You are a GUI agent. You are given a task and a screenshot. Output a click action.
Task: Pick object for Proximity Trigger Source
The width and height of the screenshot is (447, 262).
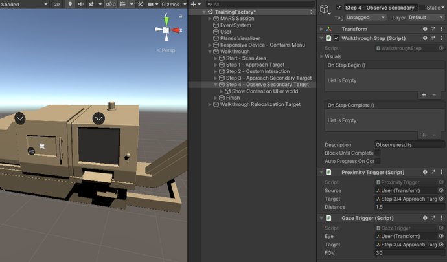(x=441, y=191)
